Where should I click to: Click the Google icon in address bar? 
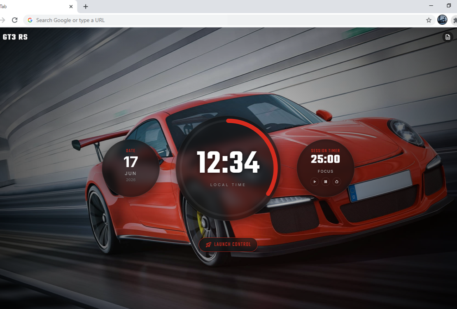(30, 20)
